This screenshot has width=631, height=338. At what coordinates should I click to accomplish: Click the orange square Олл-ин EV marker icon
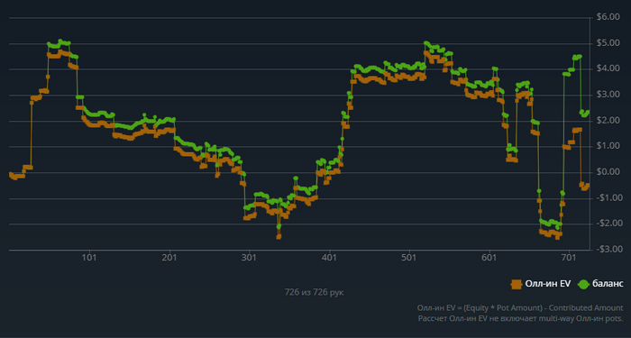point(517,284)
